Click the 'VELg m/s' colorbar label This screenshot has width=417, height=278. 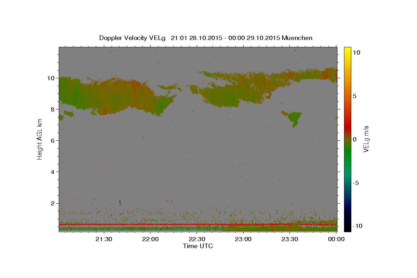click(x=366, y=139)
